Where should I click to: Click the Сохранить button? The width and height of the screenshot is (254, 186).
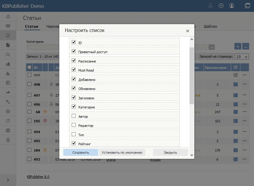click(x=81, y=152)
